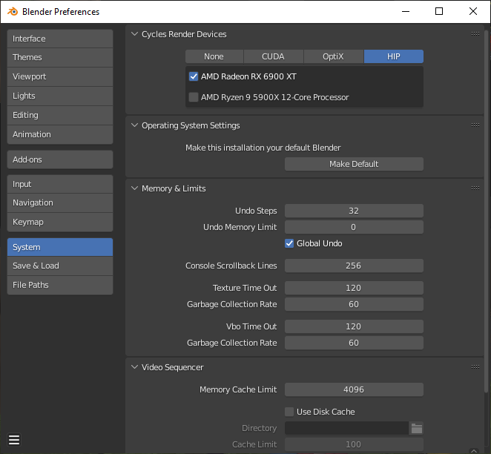The width and height of the screenshot is (491, 454).
Task: Select the System tab
Action: [60, 247]
